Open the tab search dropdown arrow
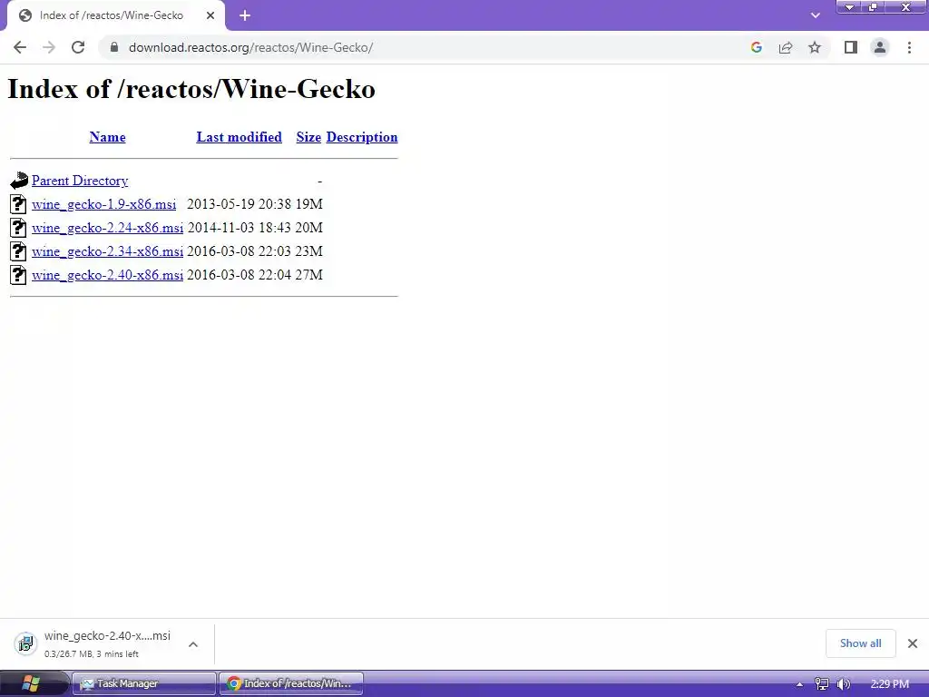The image size is (929, 697). click(816, 15)
